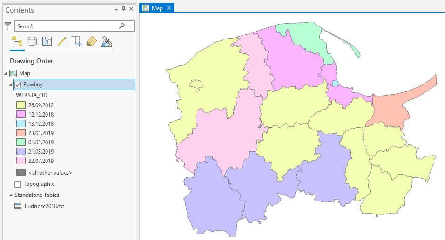Viewport: 445px width, 240px height.
Task: Open Contents pane options dropdown arrow
Action: tap(116, 9)
